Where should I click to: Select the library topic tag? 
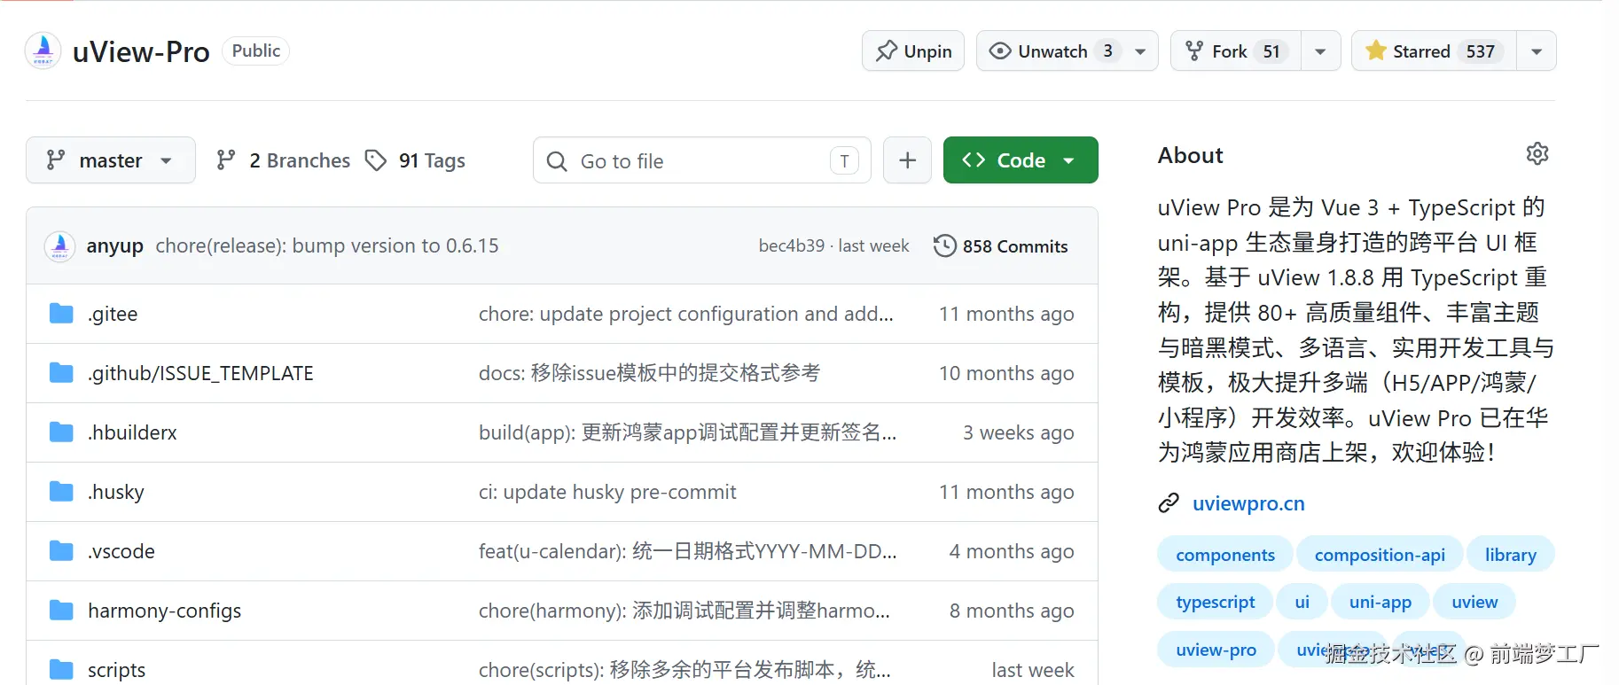pyautogui.click(x=1511, y=555)
